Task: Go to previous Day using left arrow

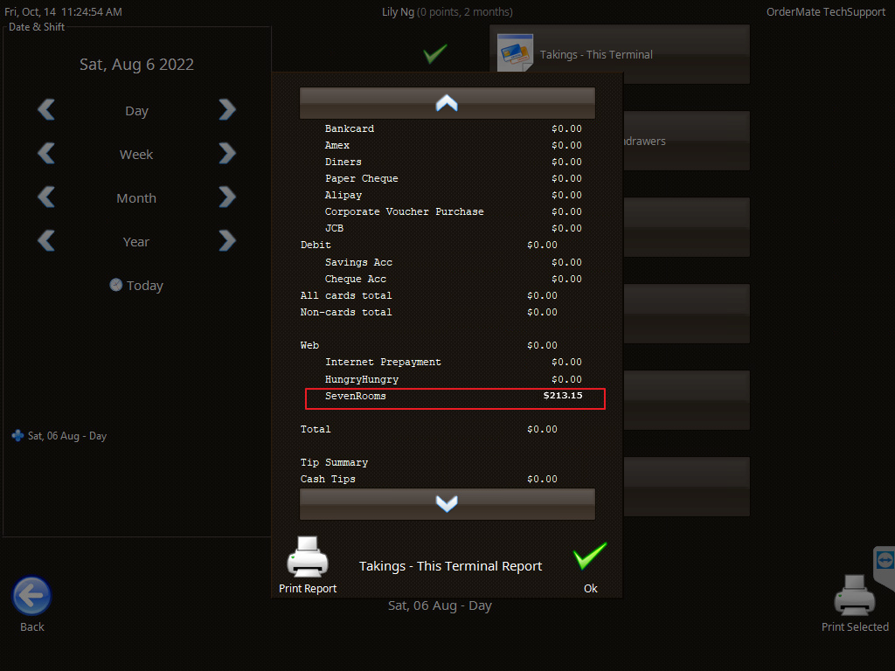Action: pos(46,109)
